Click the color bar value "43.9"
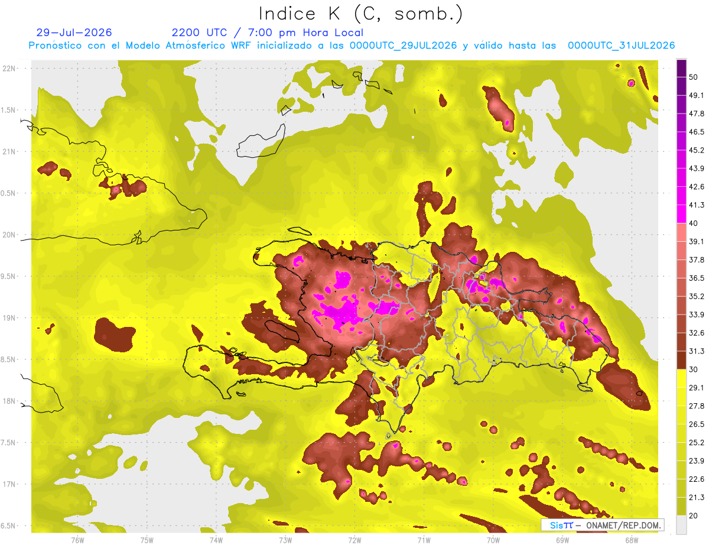709x548 pixels. coord(697,168)
